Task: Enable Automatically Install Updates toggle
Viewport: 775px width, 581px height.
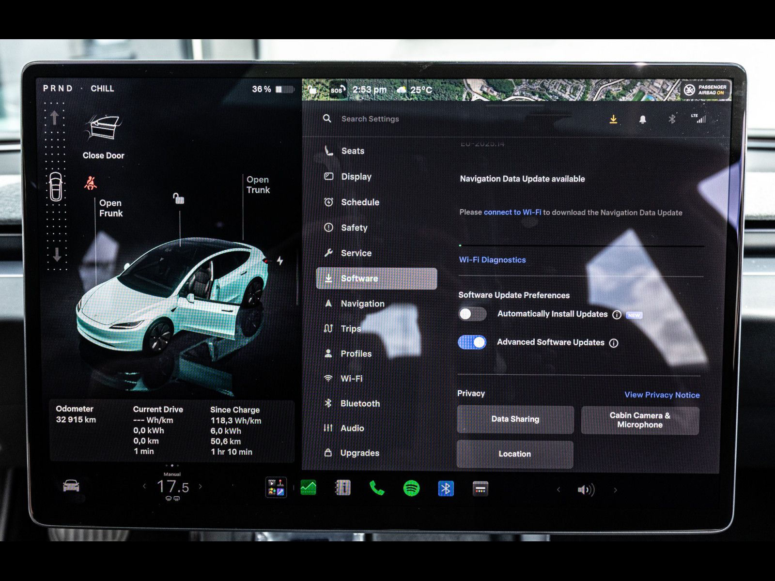Action: click(472, 314)
